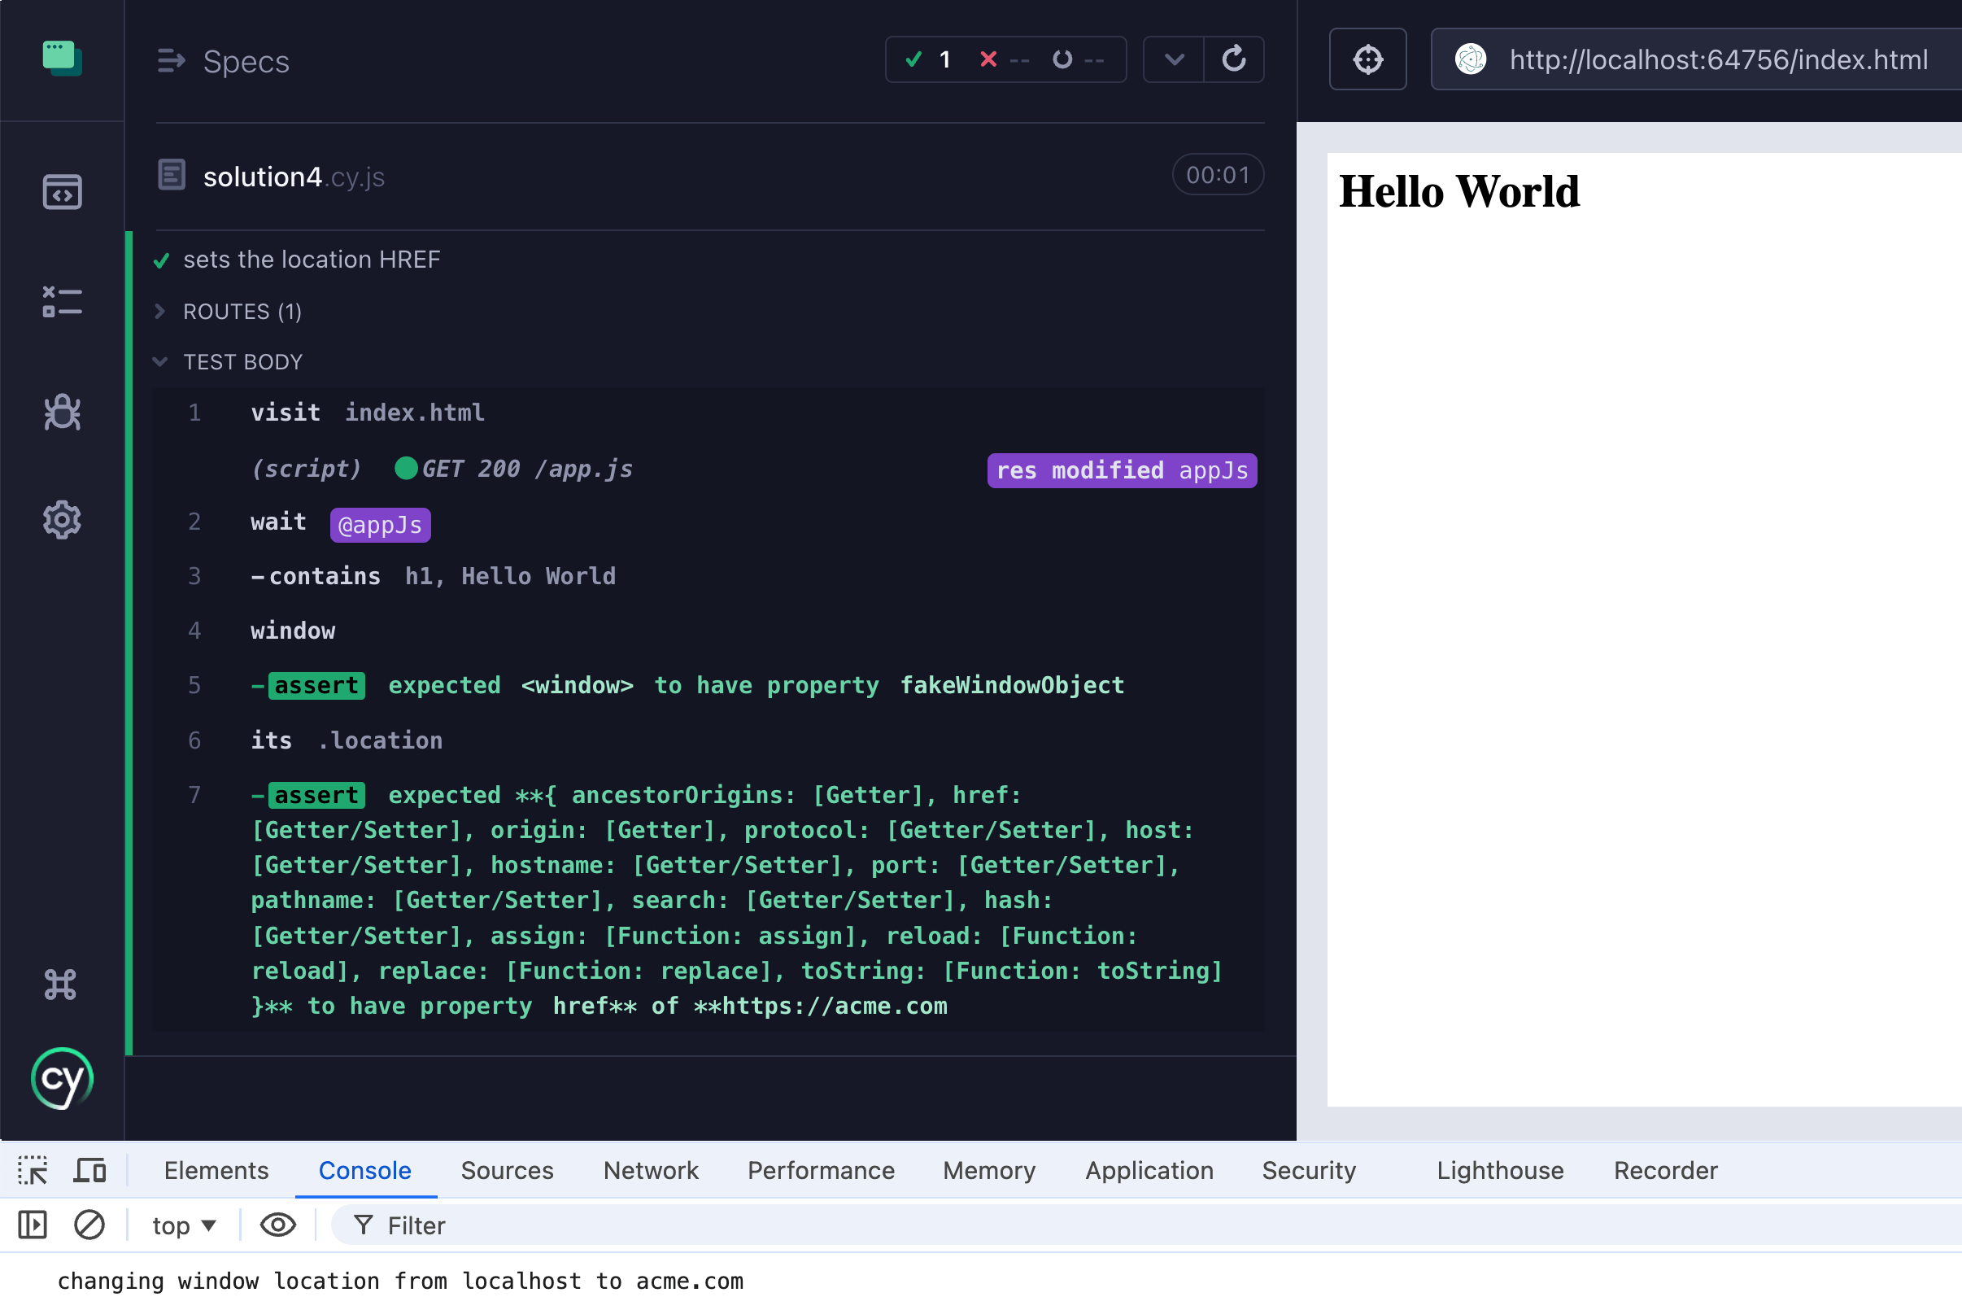Open the options chevron dropdown
Image resolution: width=1962 pixels, height=1310 pixels.
tap(1174, 59)
